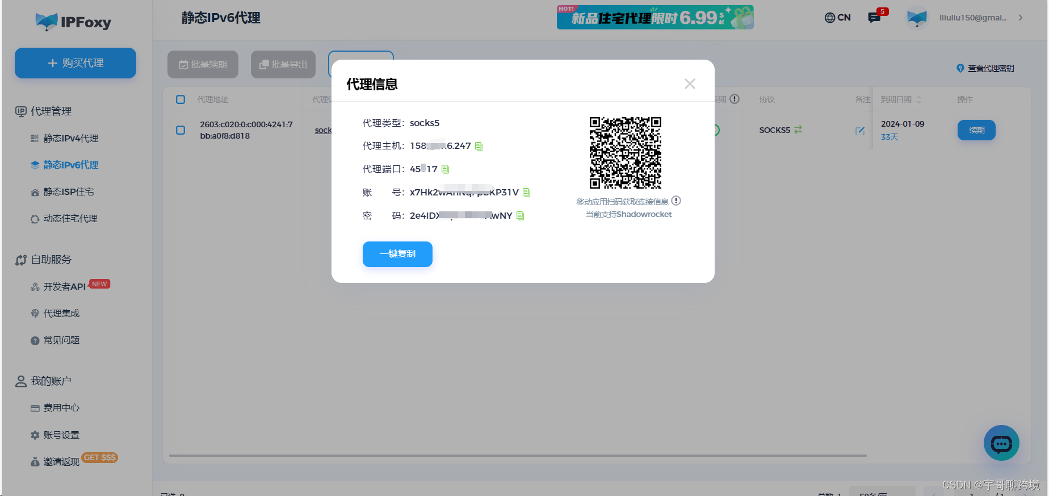This screenshot has height=496, width=1049.
Task: Click the 购买代理 button
Action: (75, 63)
